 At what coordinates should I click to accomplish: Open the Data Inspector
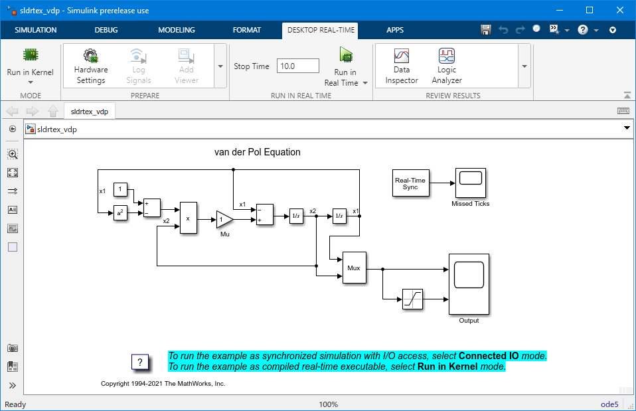pos(402,66)
